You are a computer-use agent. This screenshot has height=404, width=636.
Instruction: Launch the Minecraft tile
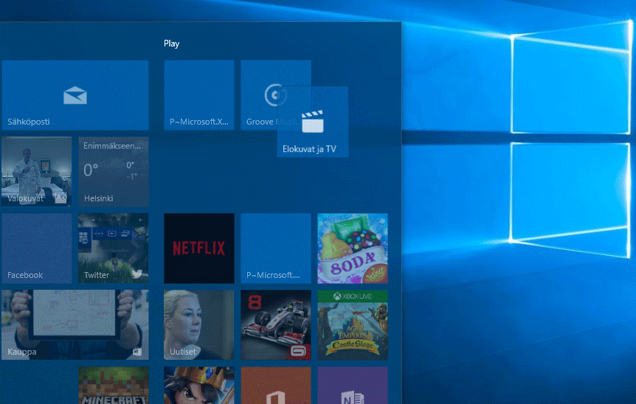click(114, 386)
